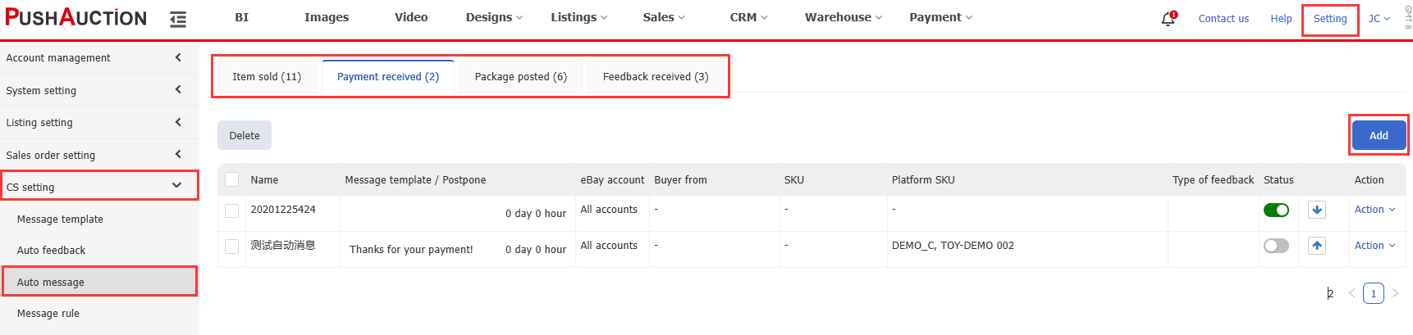Expand the Listings menu dropdown
The image size is (1413, 335).
point(578,17)
